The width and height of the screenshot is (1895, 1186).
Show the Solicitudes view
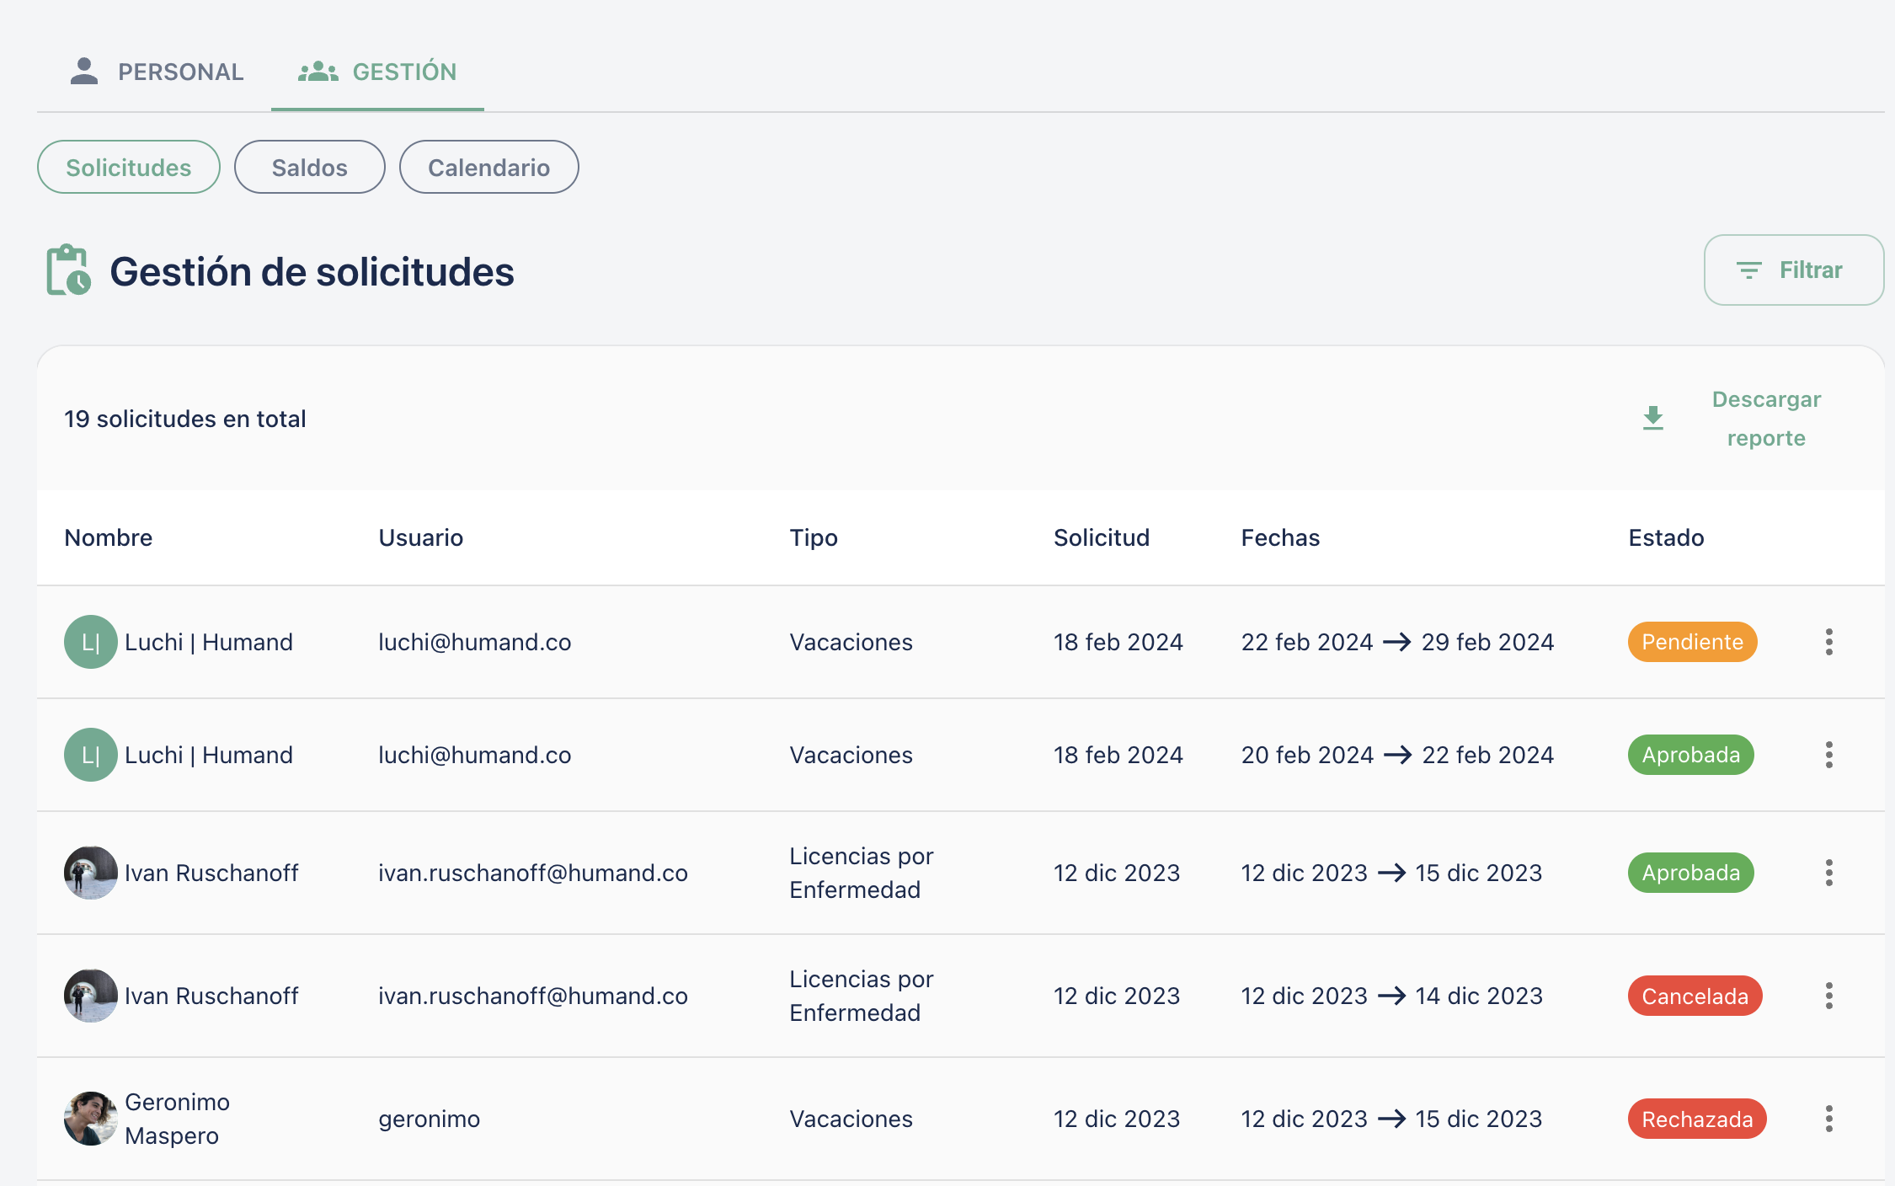pos(129,168)
